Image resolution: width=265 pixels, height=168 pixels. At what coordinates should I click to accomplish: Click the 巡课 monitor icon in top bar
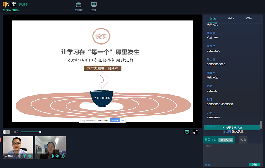tap(94, 6)
